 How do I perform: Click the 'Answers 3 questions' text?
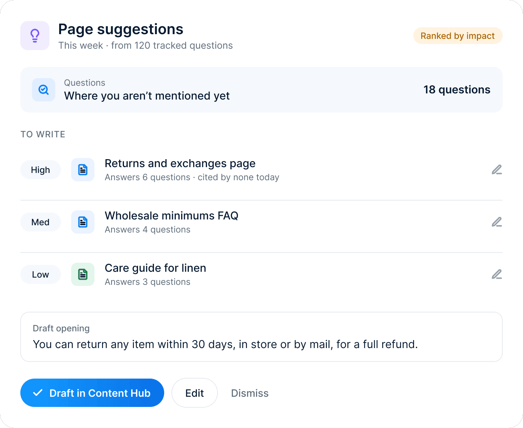(x=147, y=282)
